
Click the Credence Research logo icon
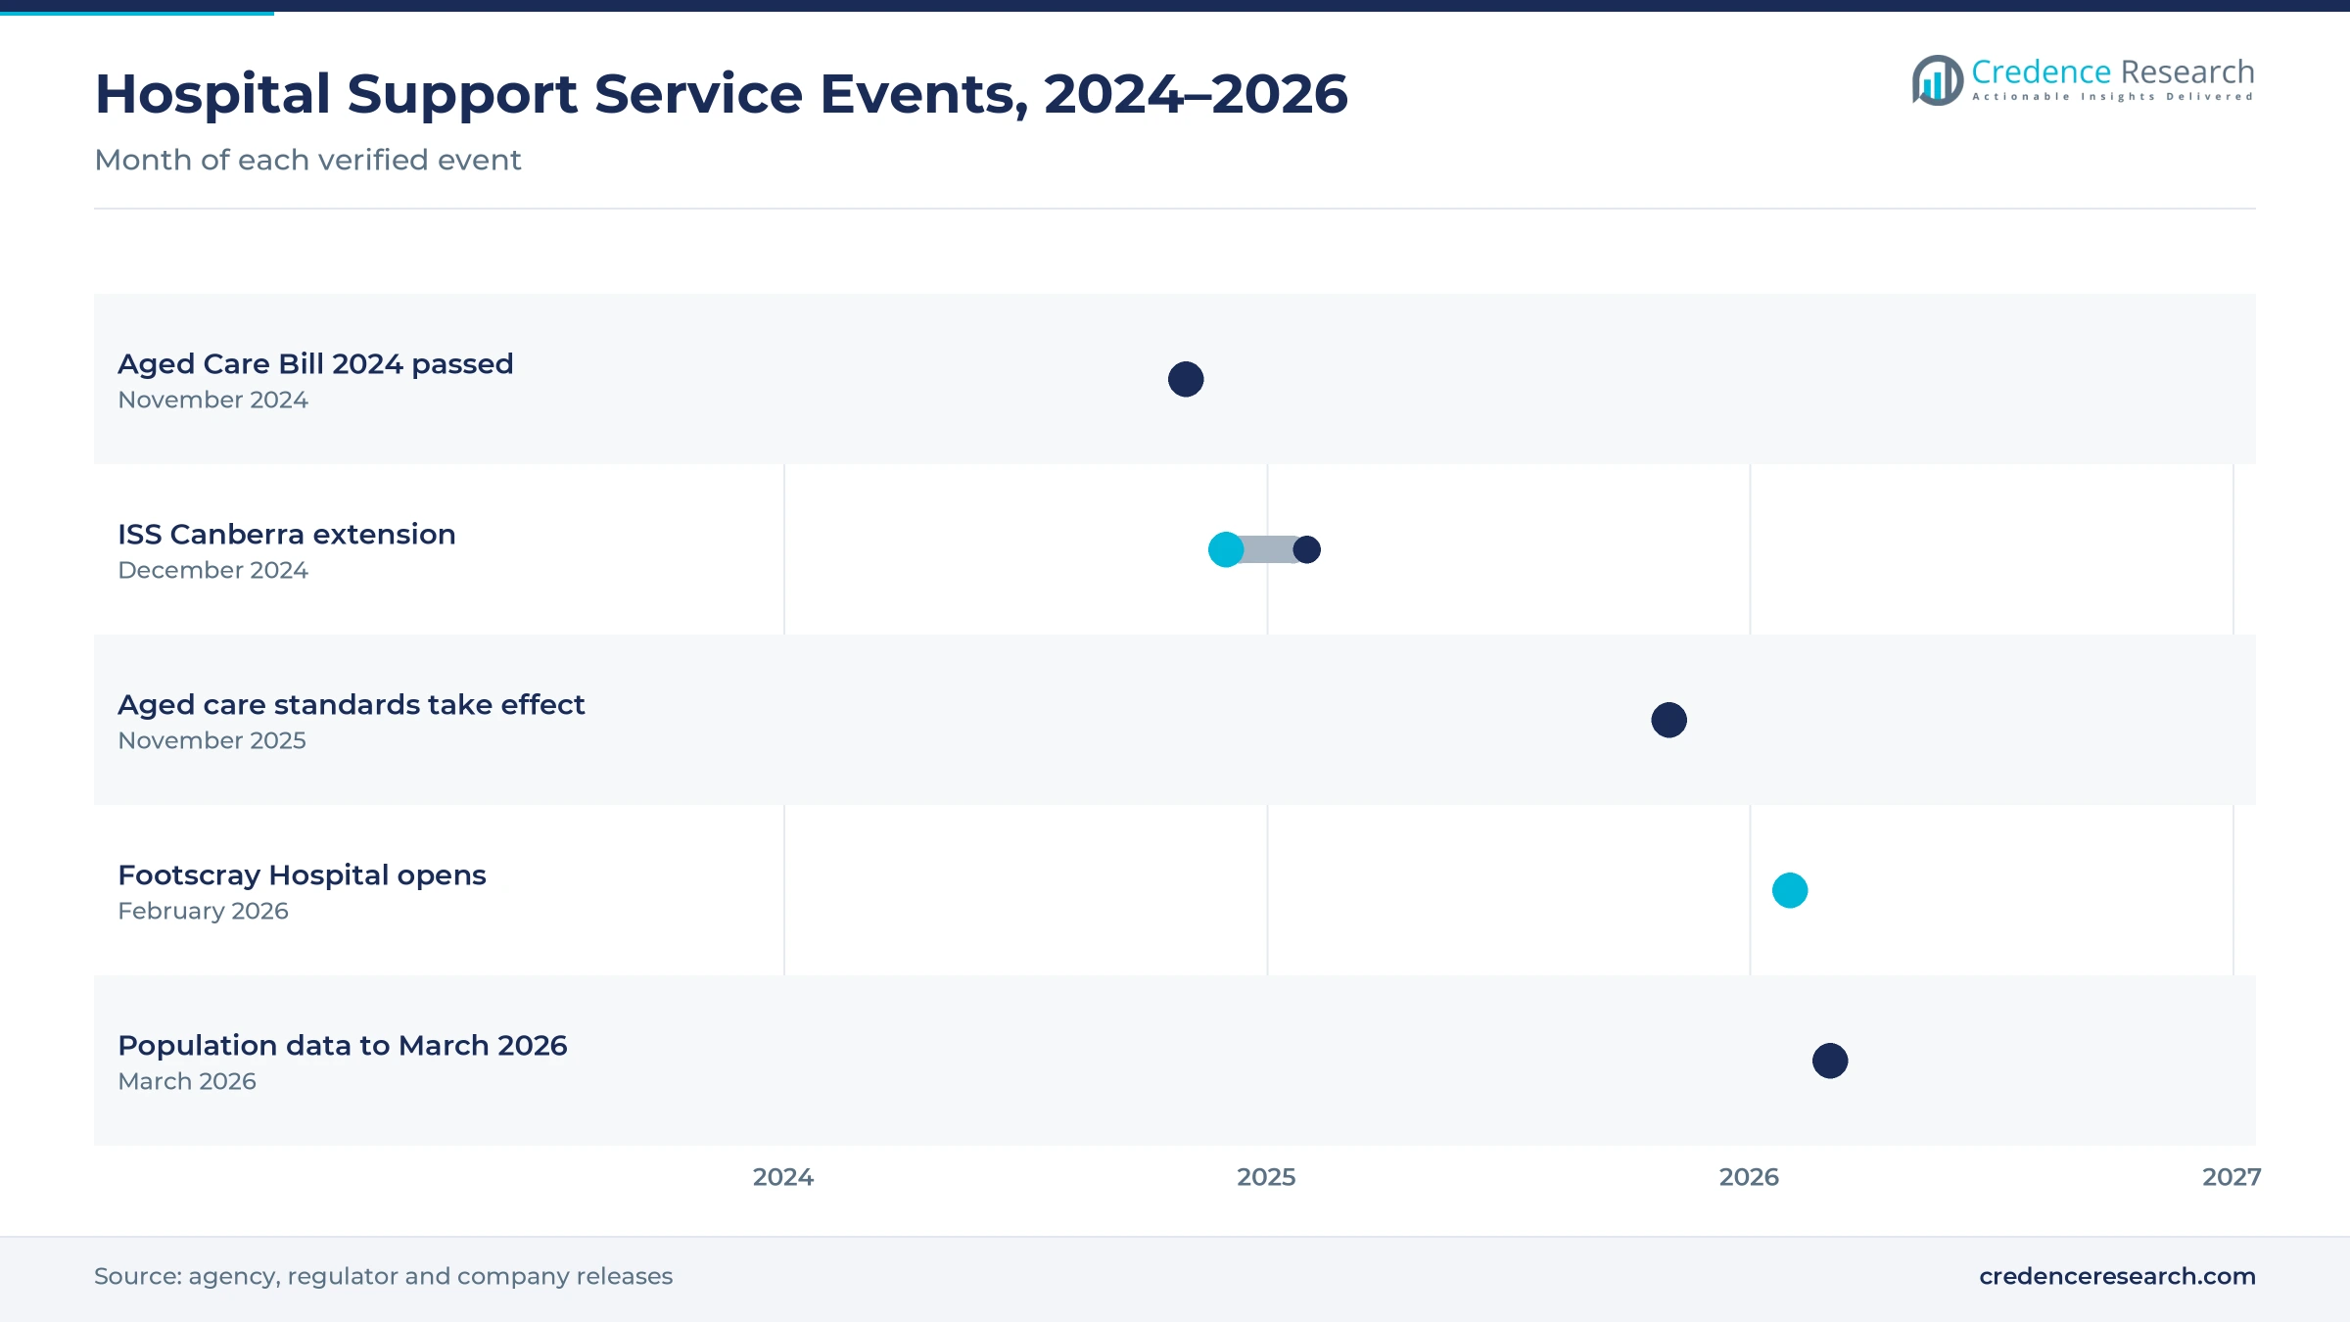click(1938, 80)
